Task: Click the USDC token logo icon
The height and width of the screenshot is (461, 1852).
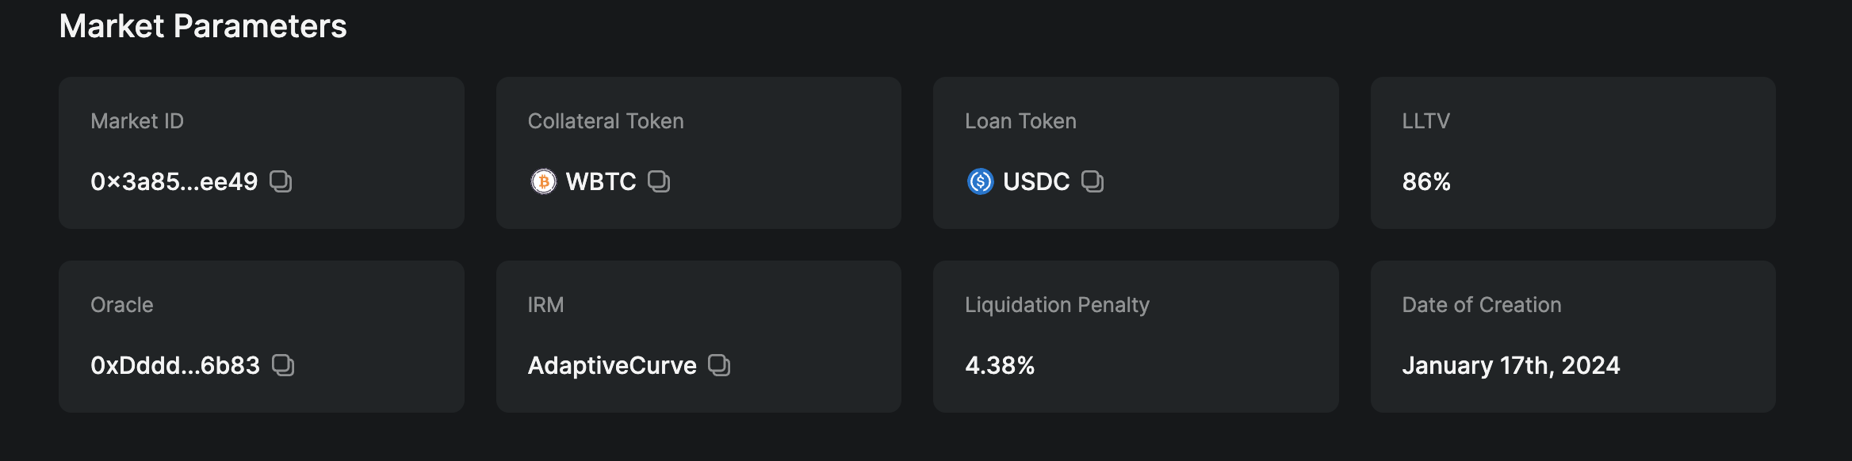Action: 980,182
